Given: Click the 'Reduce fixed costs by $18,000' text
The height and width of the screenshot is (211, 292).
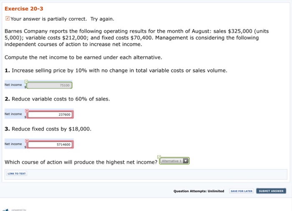Looking at the screenshot, I should tap(52, 129).
